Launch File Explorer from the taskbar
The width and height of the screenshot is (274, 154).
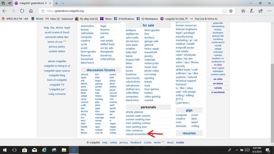[x=64, y=150]
